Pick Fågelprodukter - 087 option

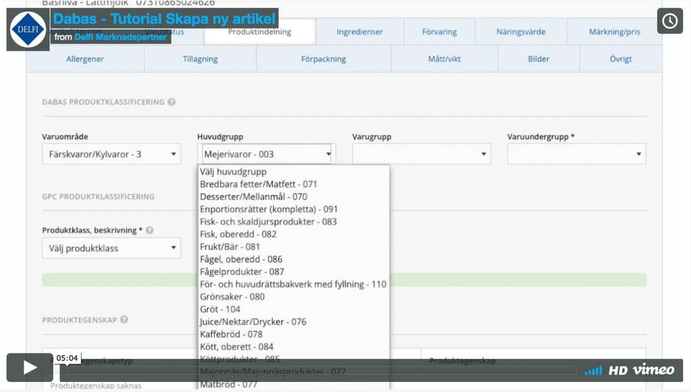click(294, 271)
